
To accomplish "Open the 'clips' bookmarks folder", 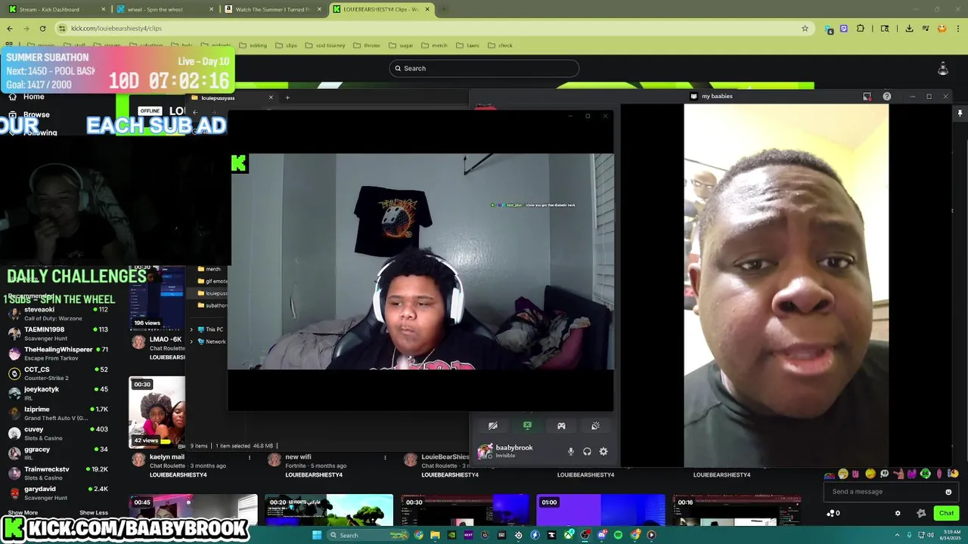I will point(286,45).
